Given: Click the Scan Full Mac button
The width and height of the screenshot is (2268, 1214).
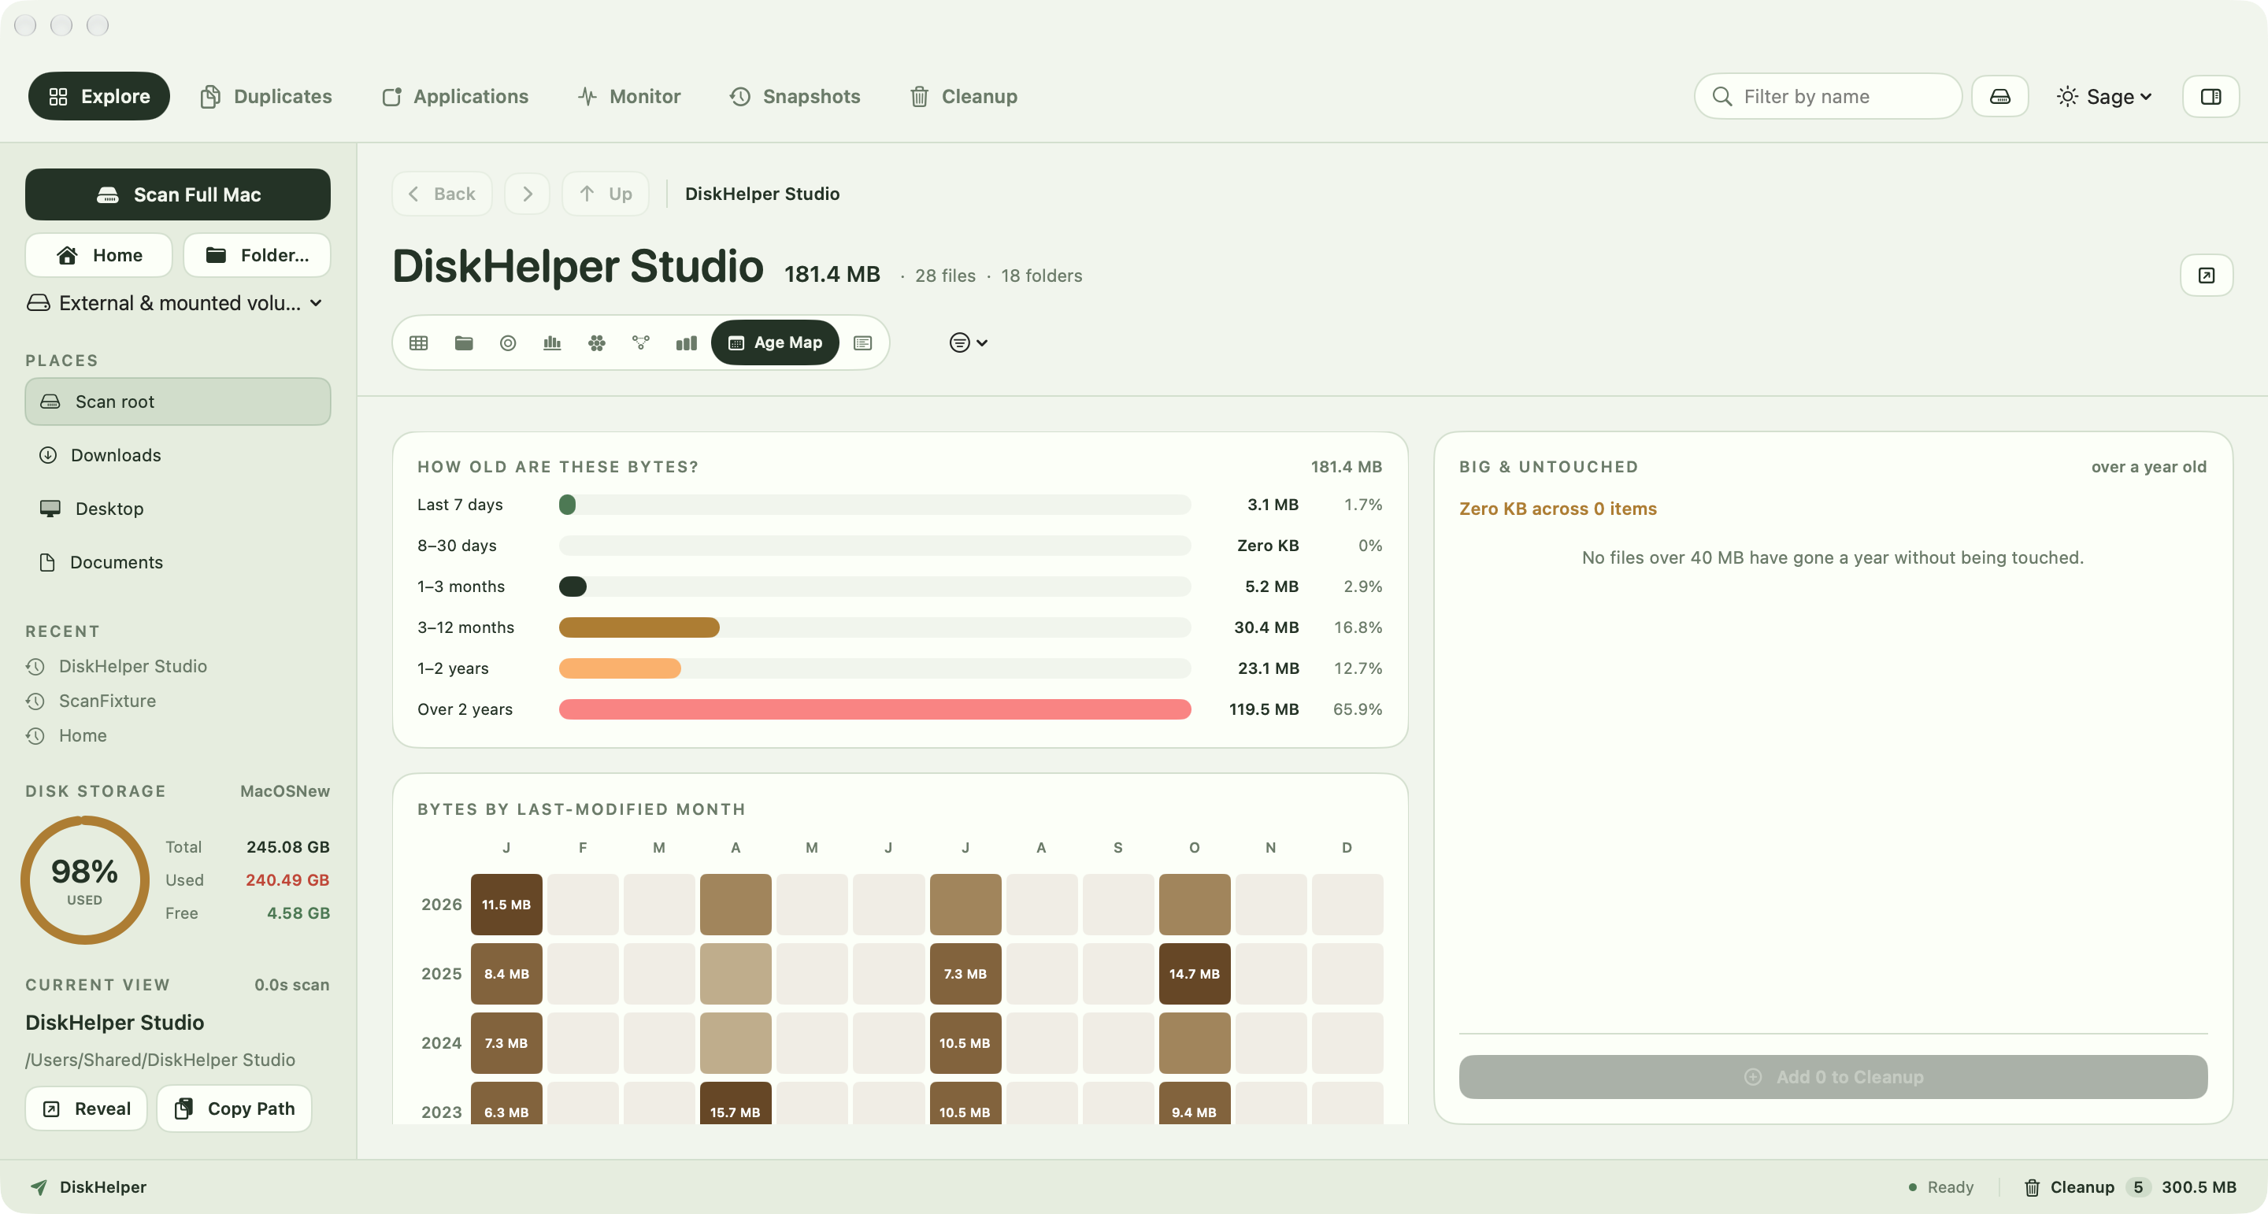Looking at the screenshot, I should [178, 194].
